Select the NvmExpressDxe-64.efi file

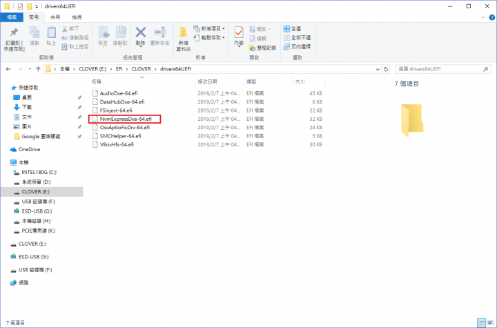[126, 119]
